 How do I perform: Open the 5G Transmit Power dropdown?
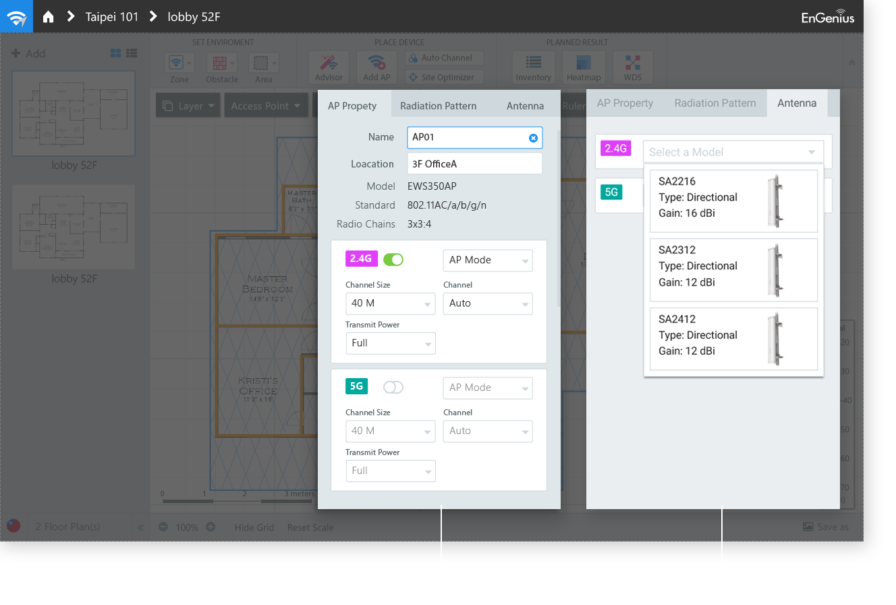pyautogui.click(x=391, y=471)
